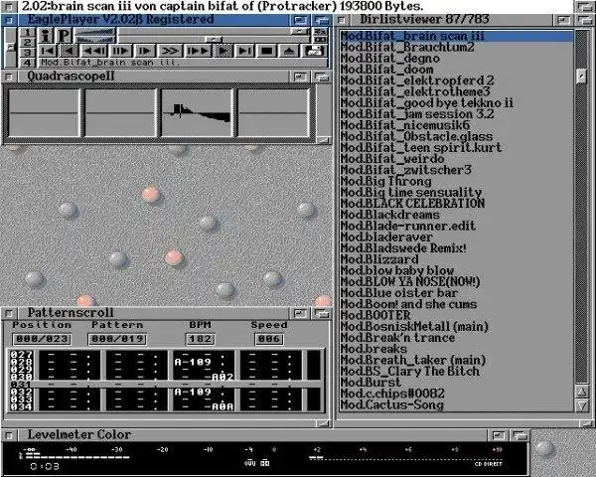
Task: Click the rewind pattern button
Action: (x=94, y=51)
